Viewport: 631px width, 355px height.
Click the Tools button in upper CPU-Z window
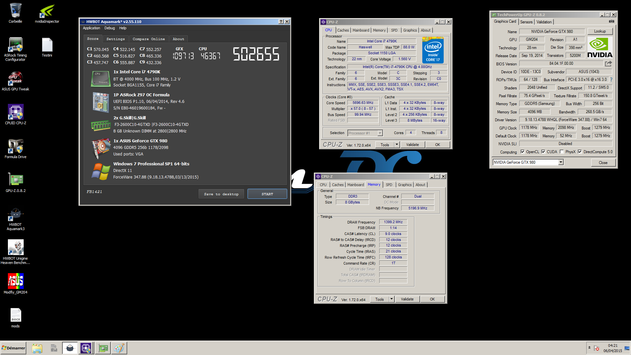point(385,145)
